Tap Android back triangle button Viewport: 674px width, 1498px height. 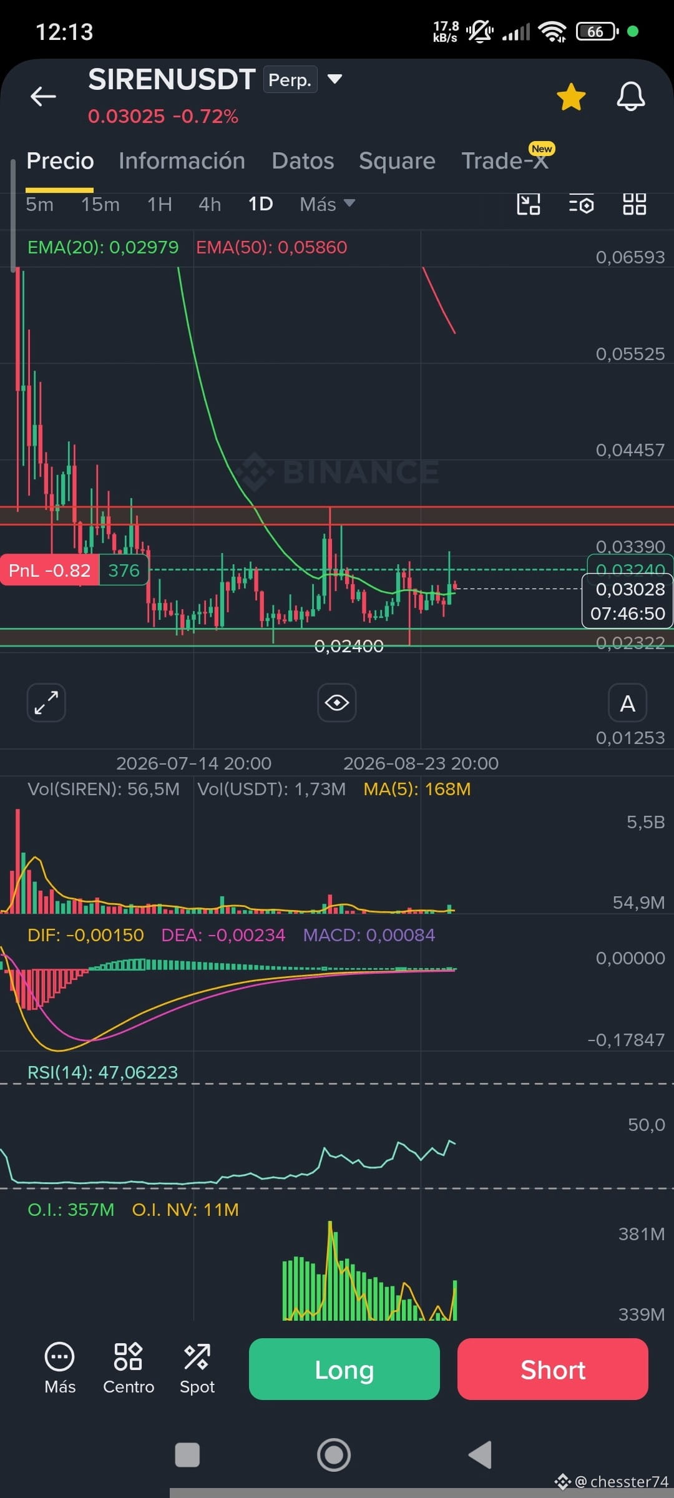[481, 1455]
